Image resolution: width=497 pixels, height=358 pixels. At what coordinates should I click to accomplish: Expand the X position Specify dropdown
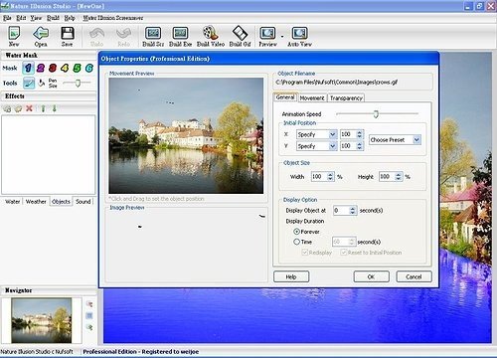[x=316, y=134]
